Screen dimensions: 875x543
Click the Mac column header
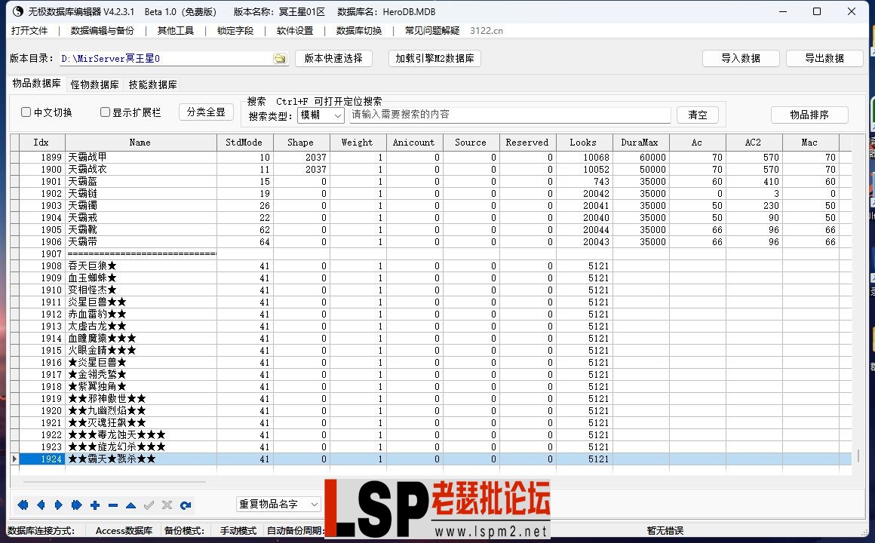[x=809, y=143]
